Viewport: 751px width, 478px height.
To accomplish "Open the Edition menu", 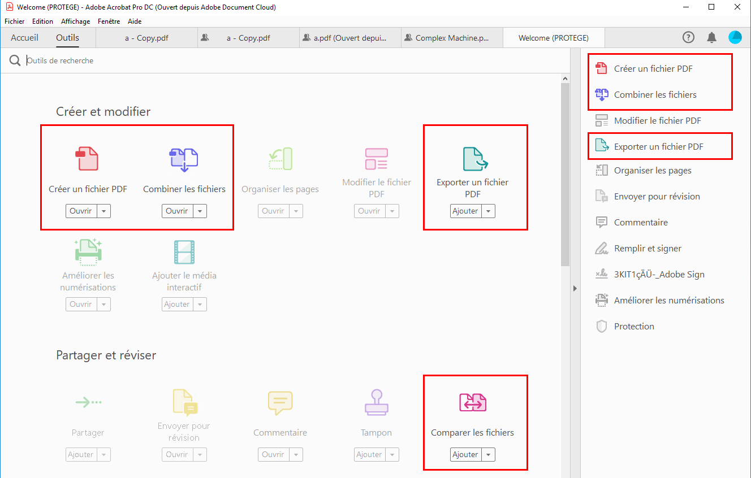I will (x=42, y=21).
